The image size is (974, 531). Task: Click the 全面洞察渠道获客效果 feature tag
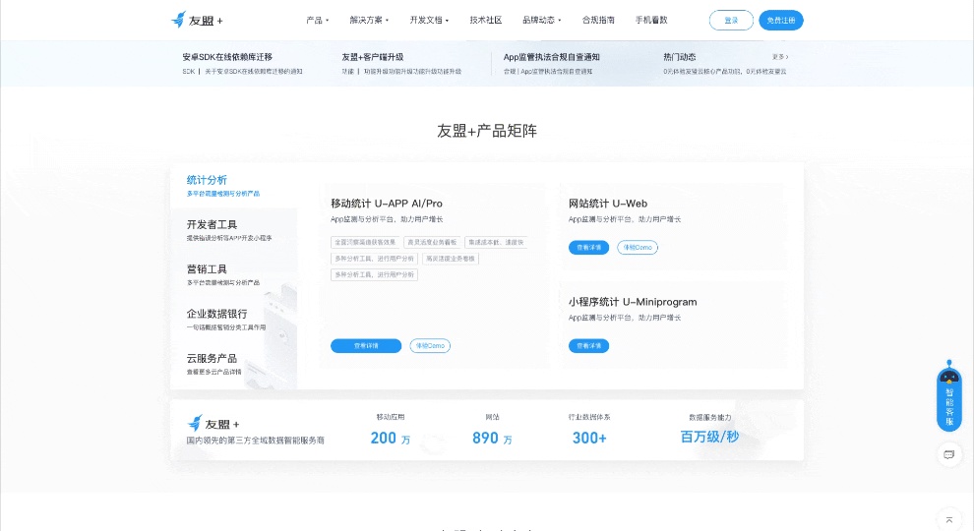365,242
